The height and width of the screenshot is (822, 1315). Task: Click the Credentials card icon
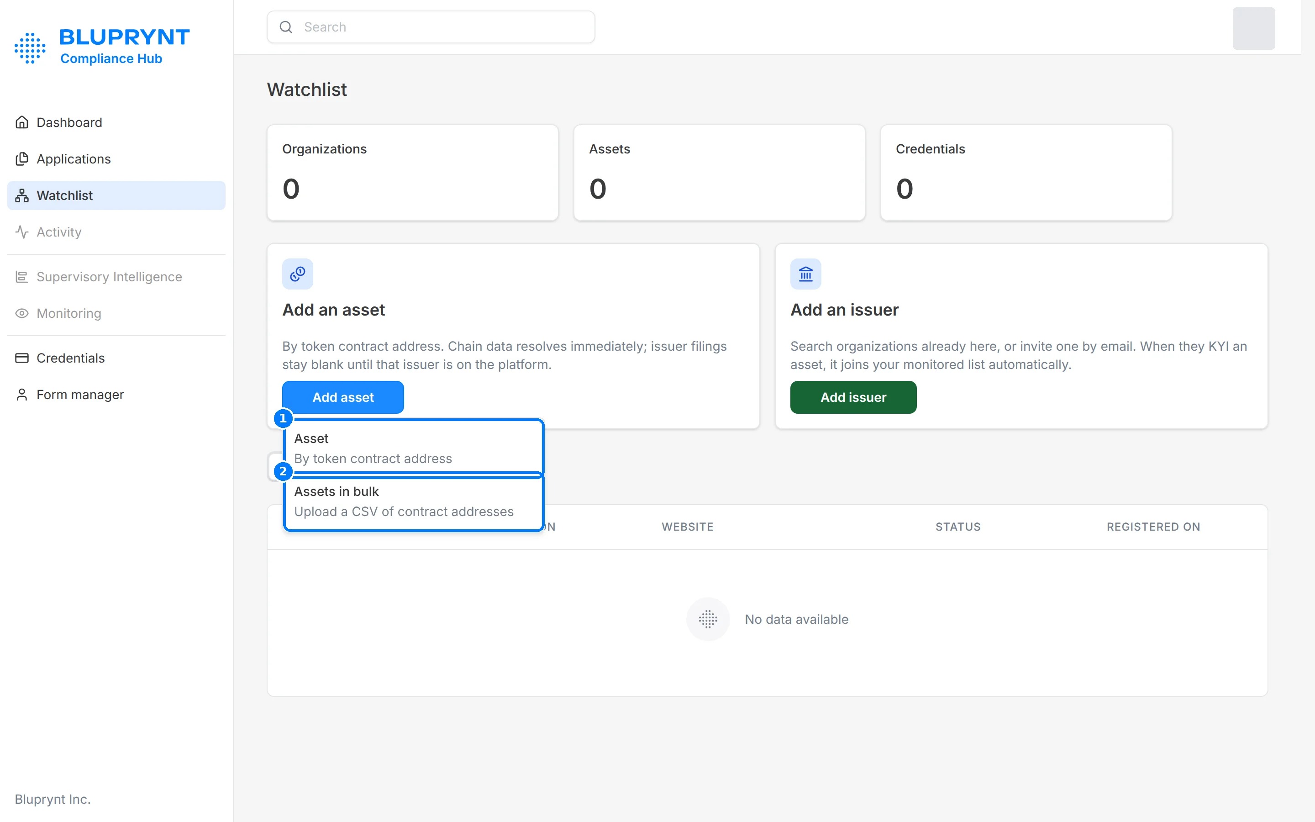coord(22,358)
